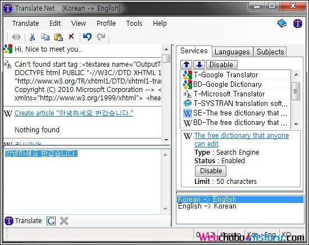Click Disable button under Status Enabled

point(211,171)
